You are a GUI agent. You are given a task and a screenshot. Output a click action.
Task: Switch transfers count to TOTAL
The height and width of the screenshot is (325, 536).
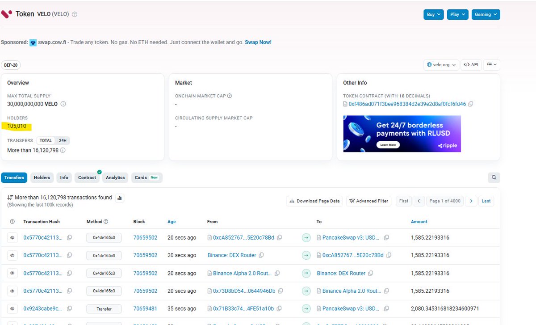point(46,140)
